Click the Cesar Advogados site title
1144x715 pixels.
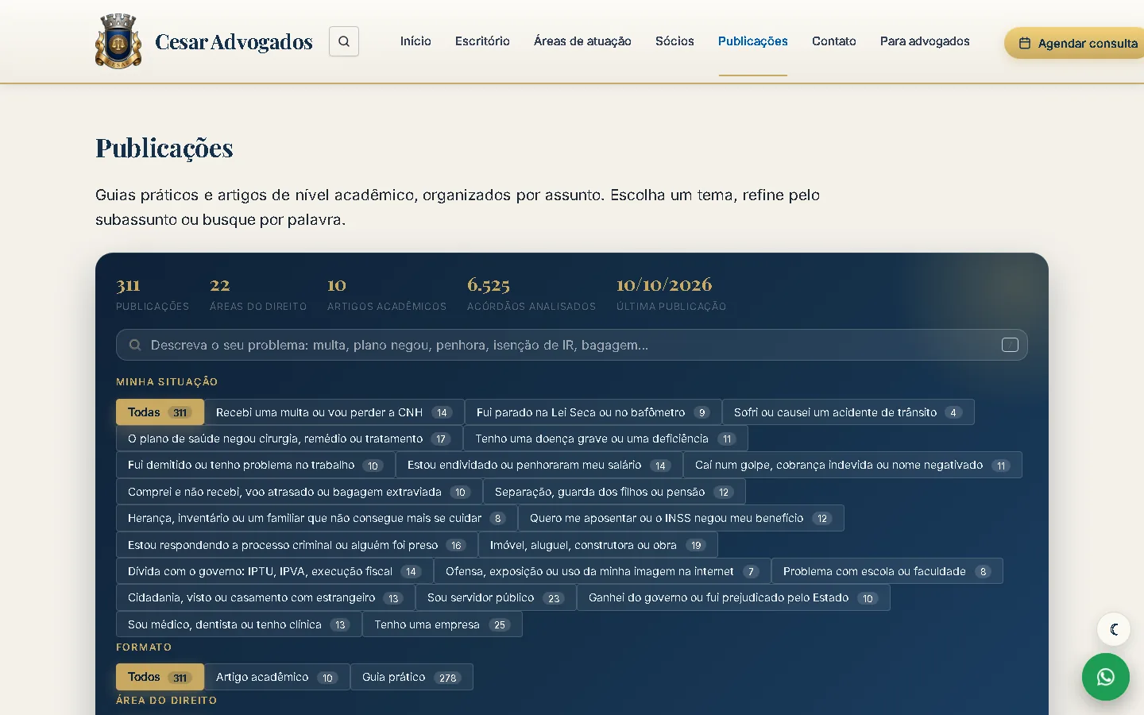[234, 41]
